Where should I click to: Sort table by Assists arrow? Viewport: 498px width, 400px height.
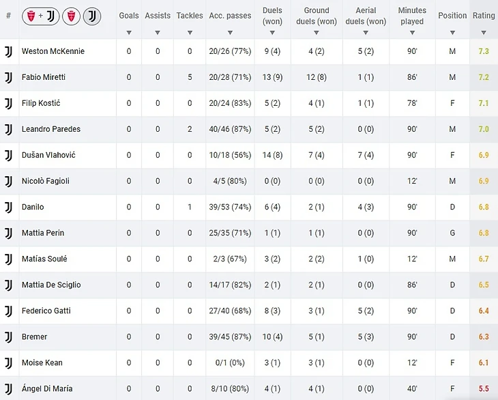click(x=158, y=33)
